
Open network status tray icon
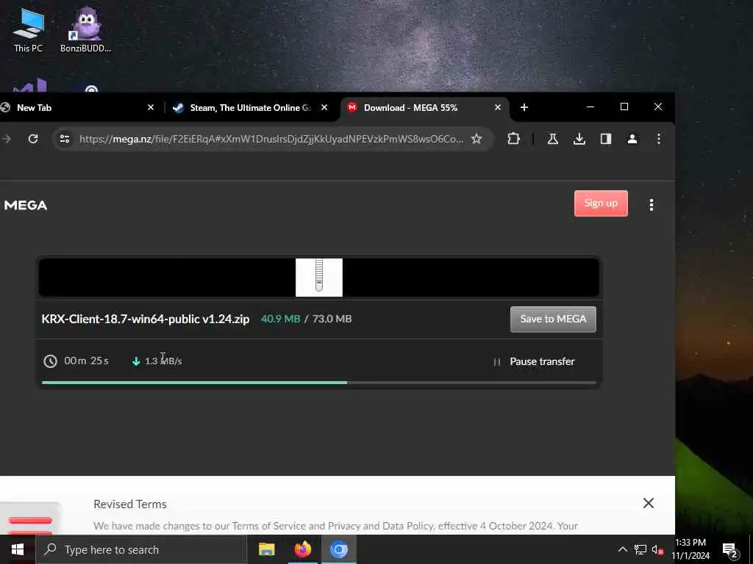point(640,549)
